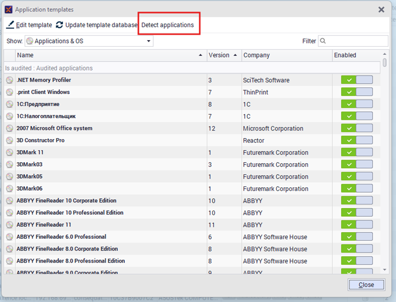The height and width of the screenshot is (302, 396).
Task: Click disc icon next to 2007 Microsoft Office system
Action: pos(10,128)
